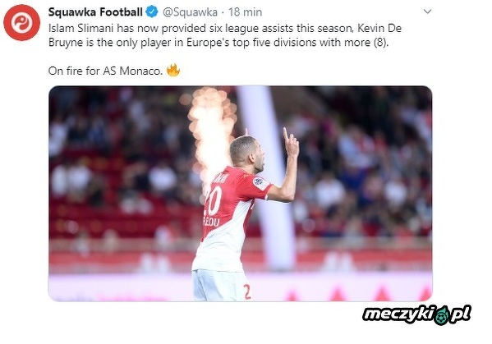
Task: Click the player's raised pointing finger
Action: [286, 134]
